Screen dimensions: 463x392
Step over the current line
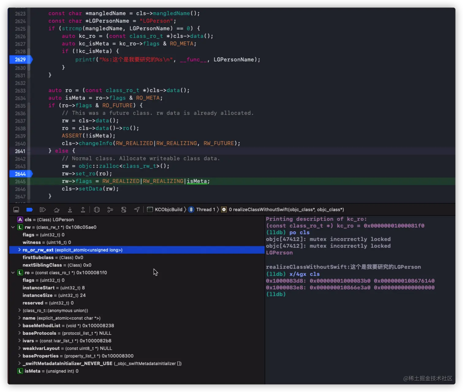[57, 210]
